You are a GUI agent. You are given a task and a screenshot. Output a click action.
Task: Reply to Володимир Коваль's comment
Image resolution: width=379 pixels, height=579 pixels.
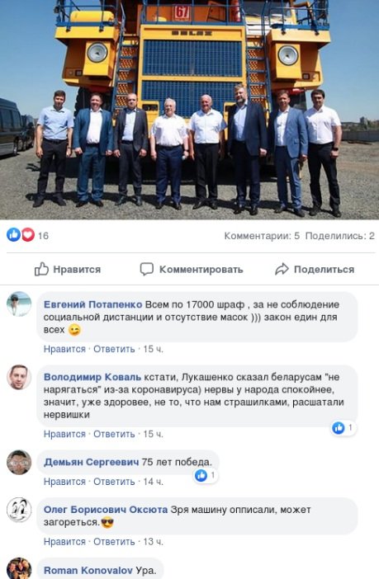point(114,434)
